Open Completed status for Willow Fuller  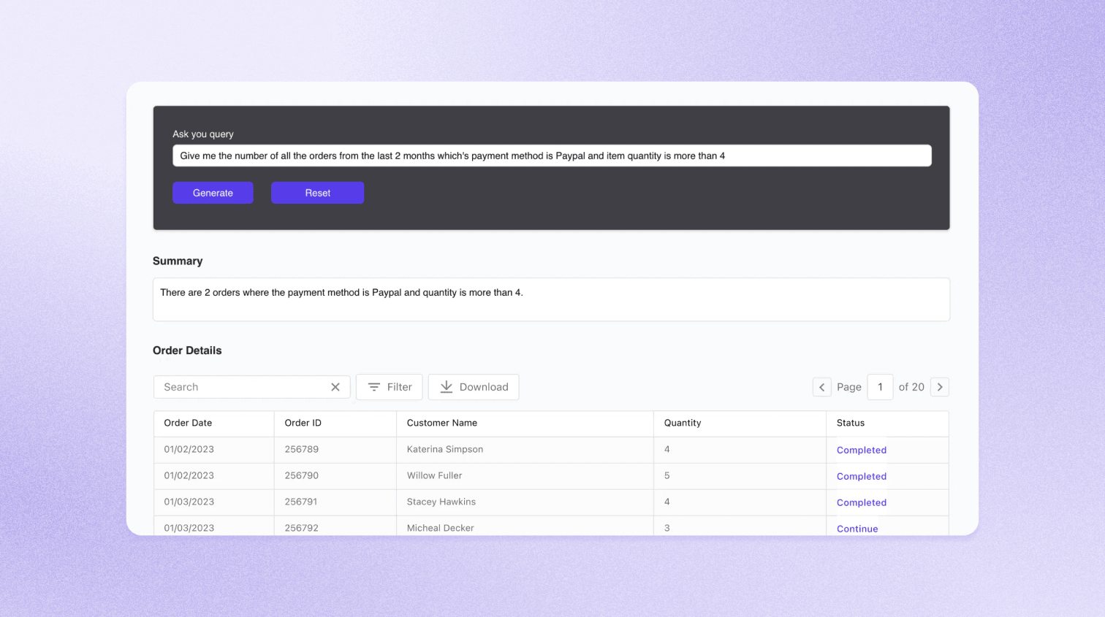tap(861, 477)
